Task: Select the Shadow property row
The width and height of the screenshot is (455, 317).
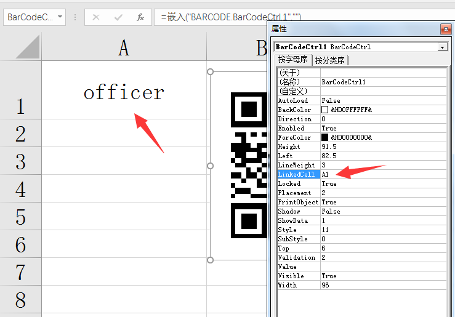Action: pos(362,211)
